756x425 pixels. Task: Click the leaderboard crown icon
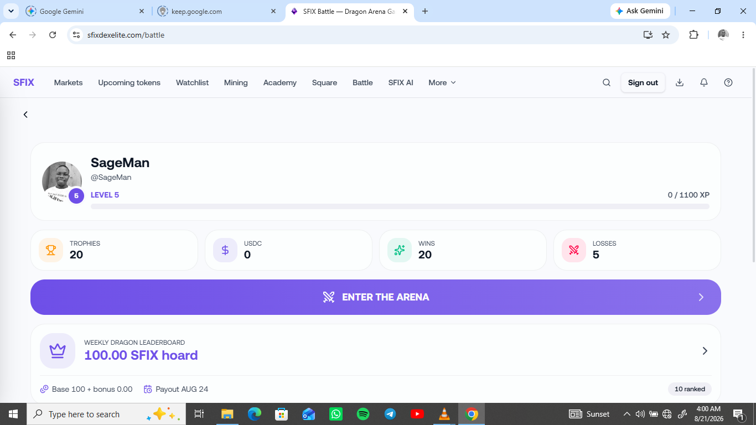point(58,351)
